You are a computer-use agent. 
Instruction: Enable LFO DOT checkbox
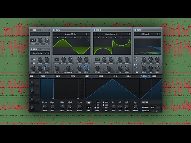[x=103, y=110]
